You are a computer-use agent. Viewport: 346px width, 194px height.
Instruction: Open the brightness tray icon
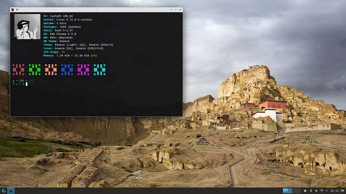[316, 190]
